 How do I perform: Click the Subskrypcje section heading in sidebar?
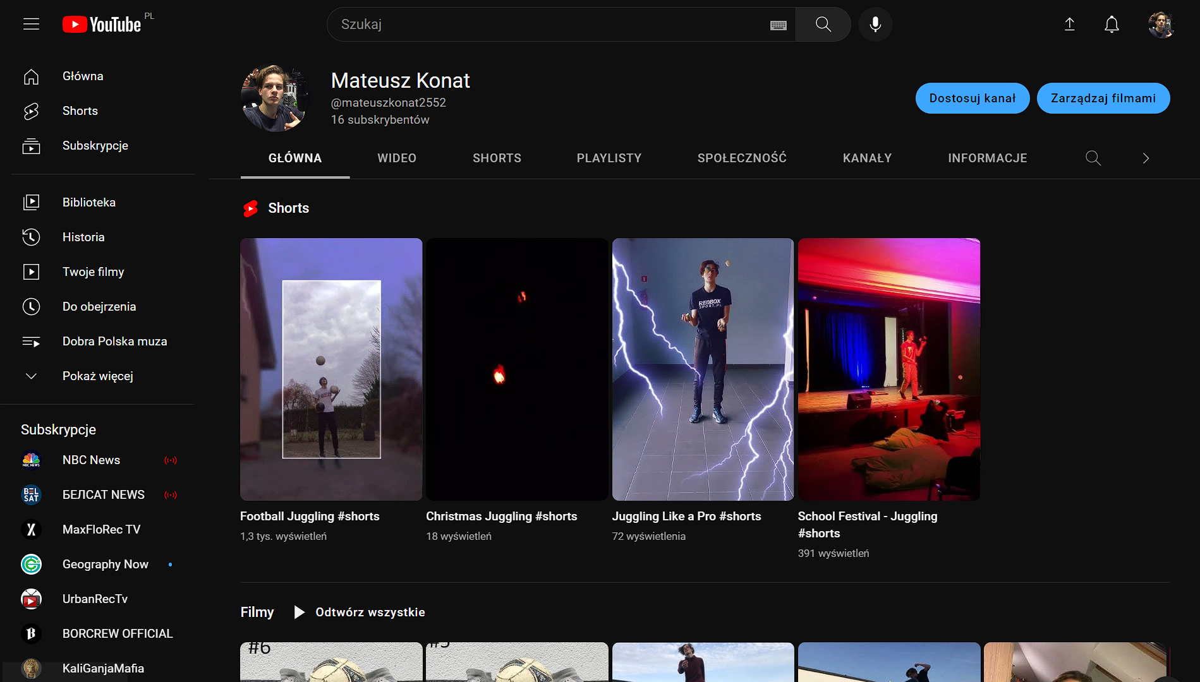(58, 429)
